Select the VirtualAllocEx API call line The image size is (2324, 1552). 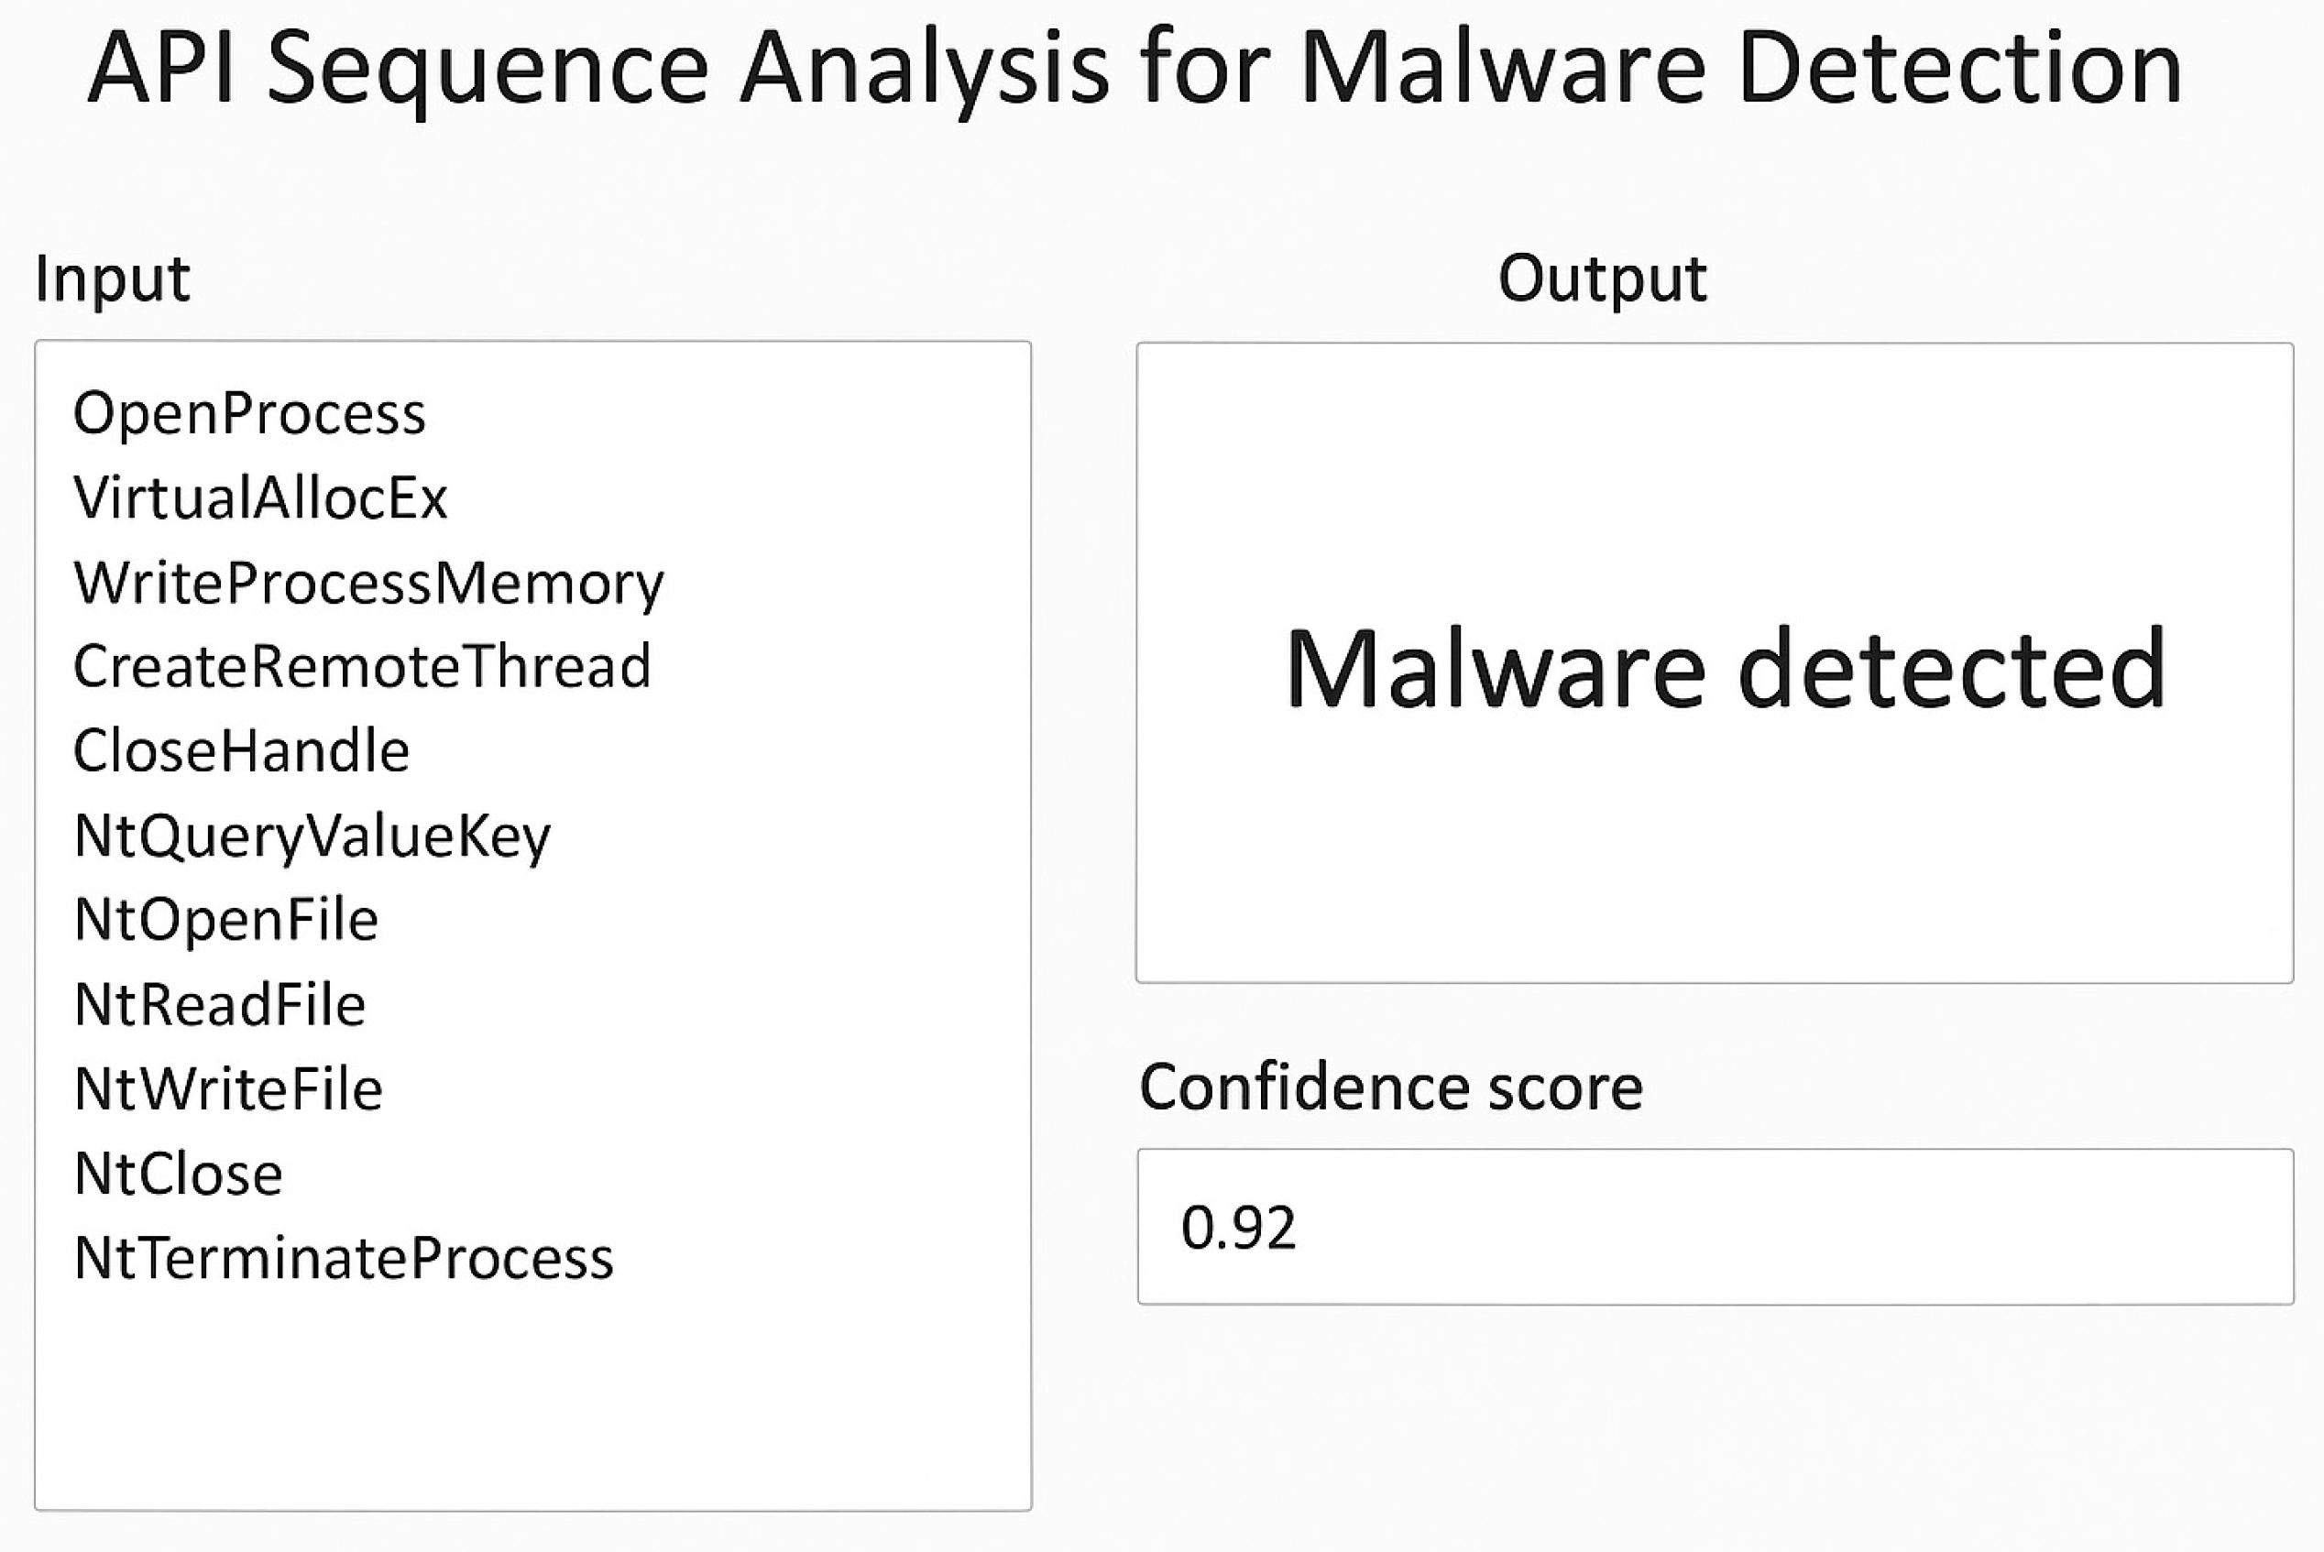[x=260, y=497]
